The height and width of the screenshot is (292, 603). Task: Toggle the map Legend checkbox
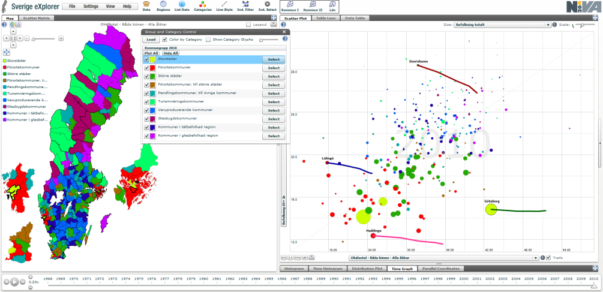point(248,25)
